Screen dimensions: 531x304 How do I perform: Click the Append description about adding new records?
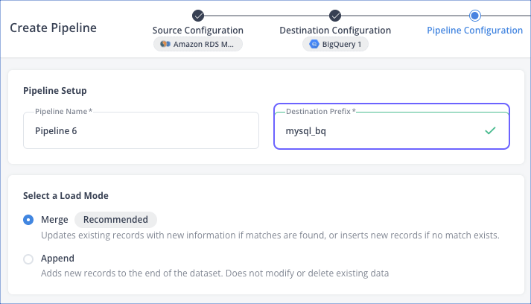pos(214,273)
